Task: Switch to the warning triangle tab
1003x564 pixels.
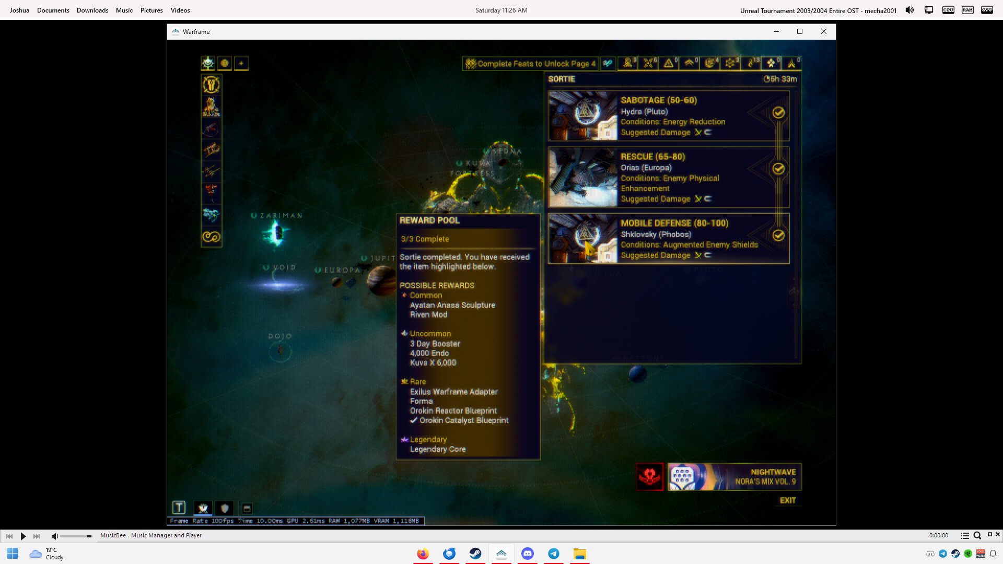Action: [x=669, y=63]
